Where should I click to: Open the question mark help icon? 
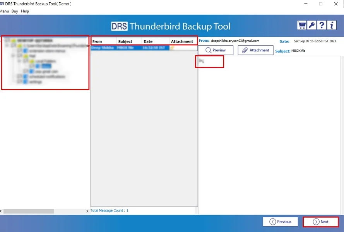pyautogui.click(x=322, y=24)
